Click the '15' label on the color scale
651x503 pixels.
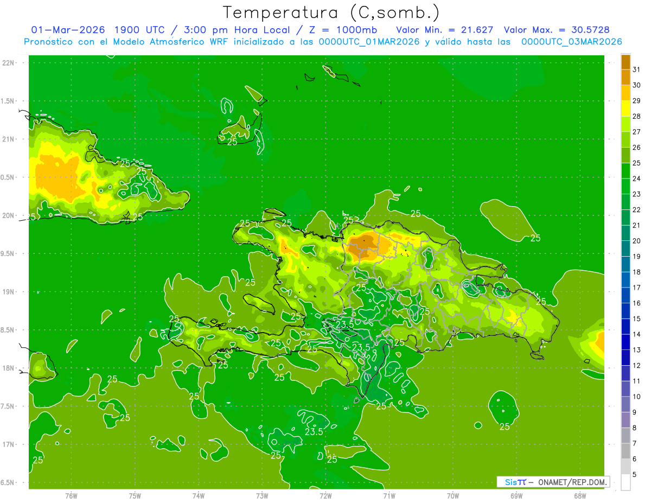(x=637, y=319)
